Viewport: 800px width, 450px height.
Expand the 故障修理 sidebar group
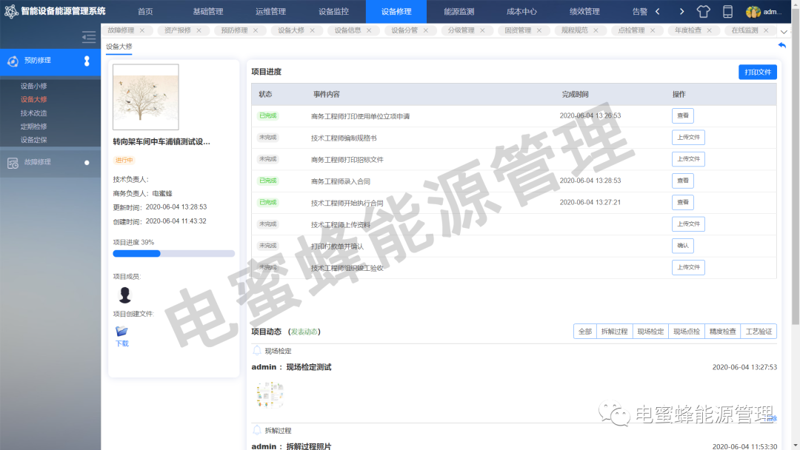click(x=87, y=163)
